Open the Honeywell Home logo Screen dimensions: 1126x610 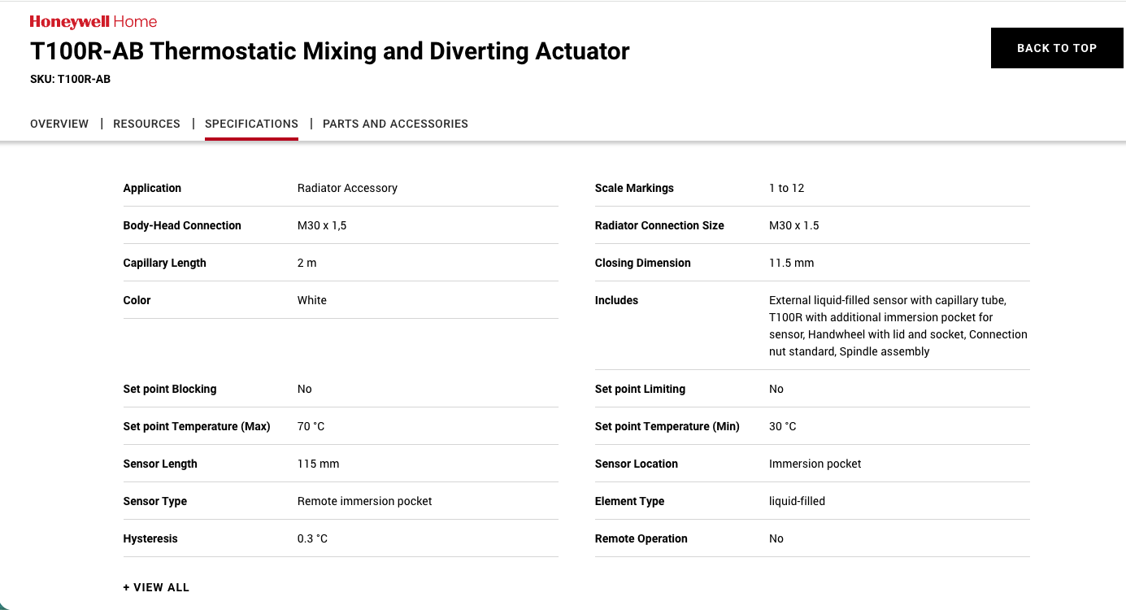coord(93,22)
